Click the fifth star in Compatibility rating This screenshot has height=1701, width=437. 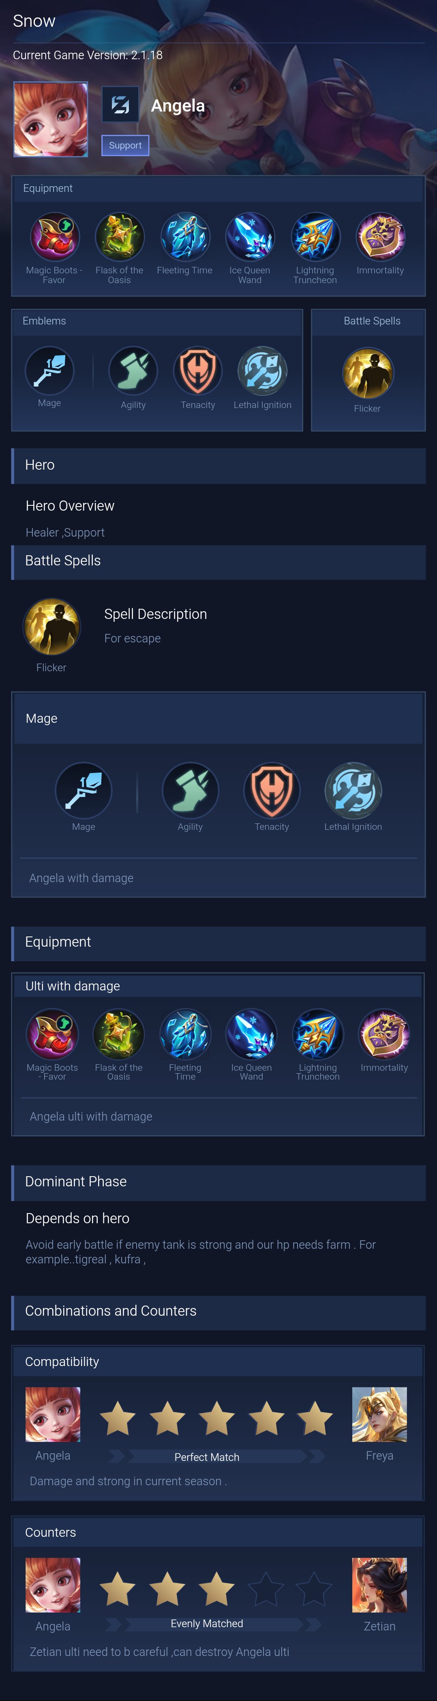click(315, 1418)
